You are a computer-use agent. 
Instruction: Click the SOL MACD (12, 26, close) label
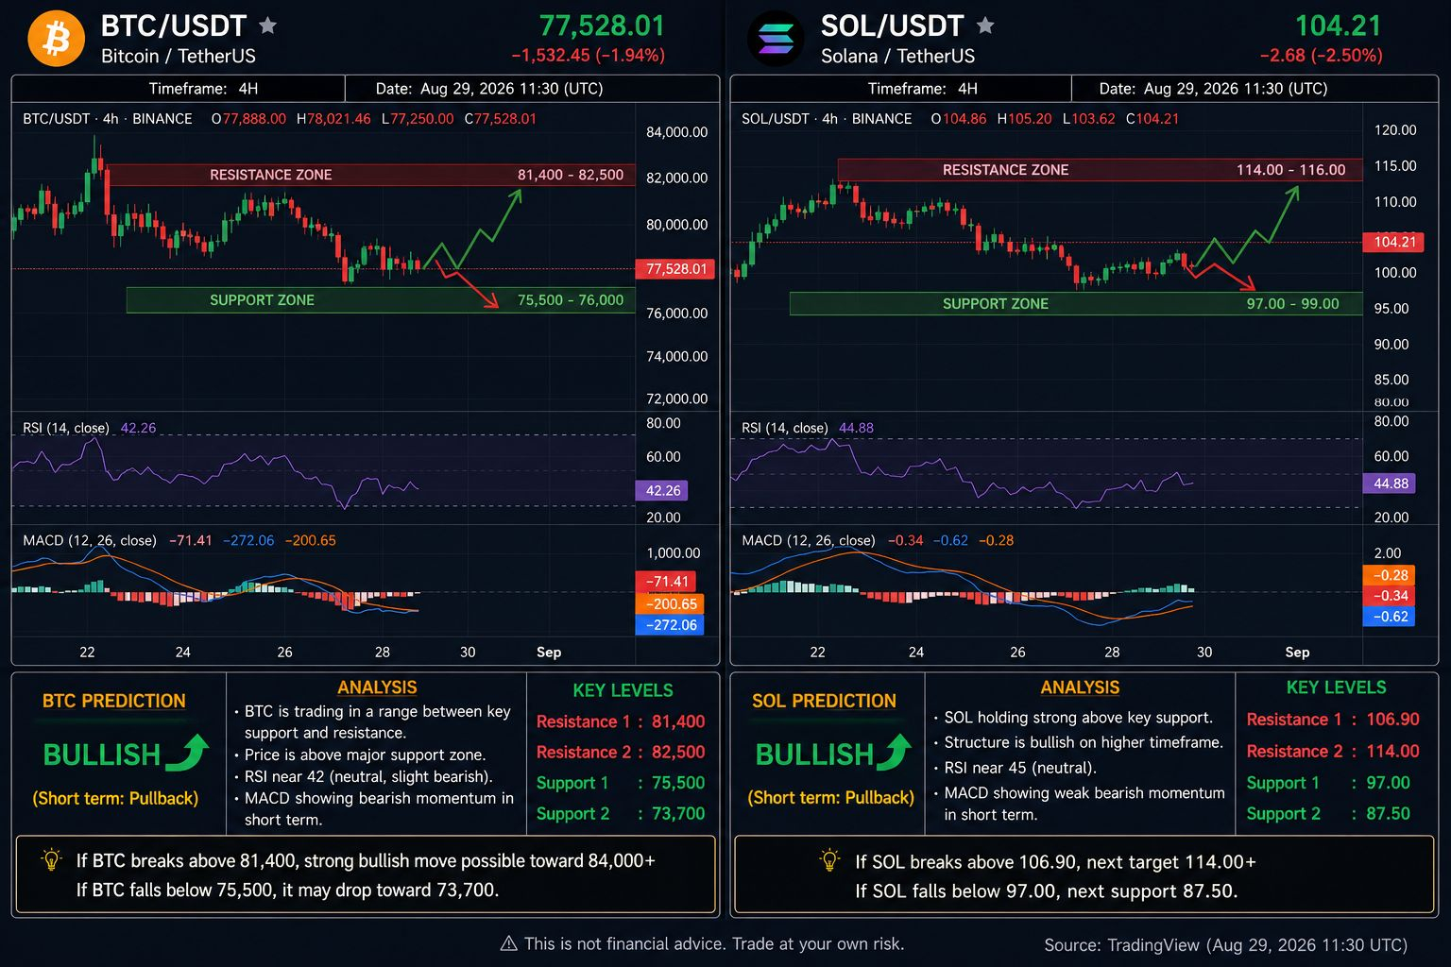point(809,540)
